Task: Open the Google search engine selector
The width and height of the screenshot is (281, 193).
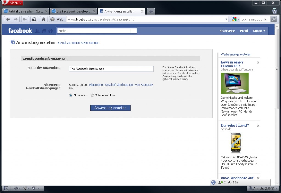Action: point(235,19)
